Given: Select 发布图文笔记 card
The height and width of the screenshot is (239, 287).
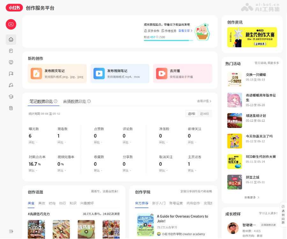Looking at the screenshot, I should click(57, 74).
